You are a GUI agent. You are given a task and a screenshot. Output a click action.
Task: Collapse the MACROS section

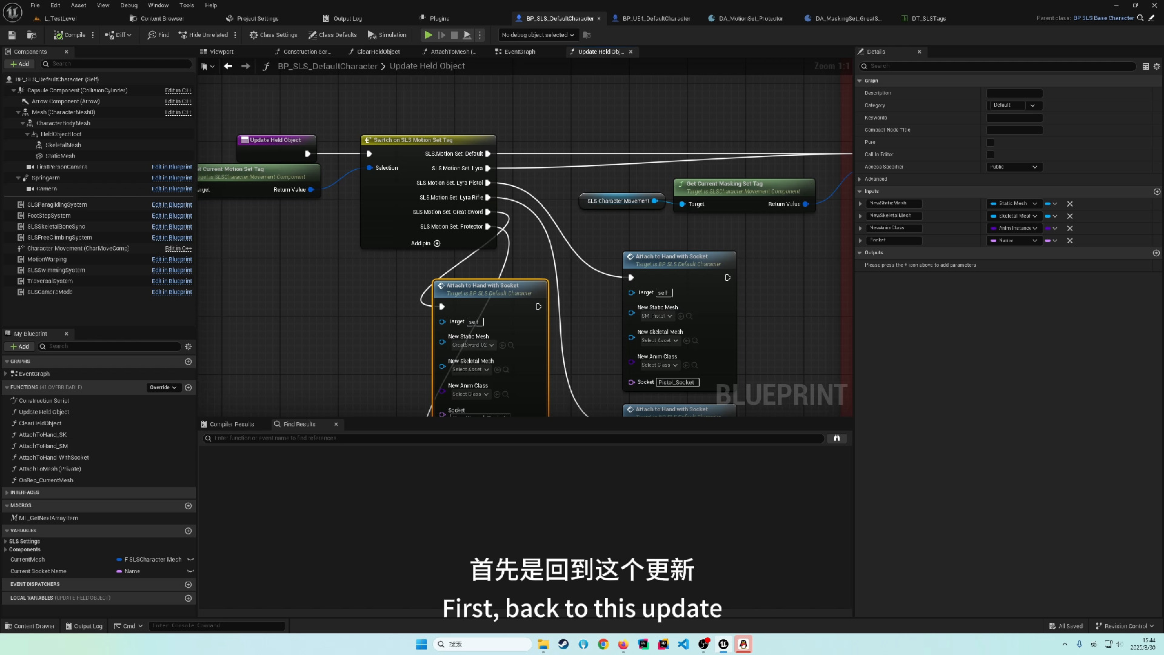coord(7,506)
